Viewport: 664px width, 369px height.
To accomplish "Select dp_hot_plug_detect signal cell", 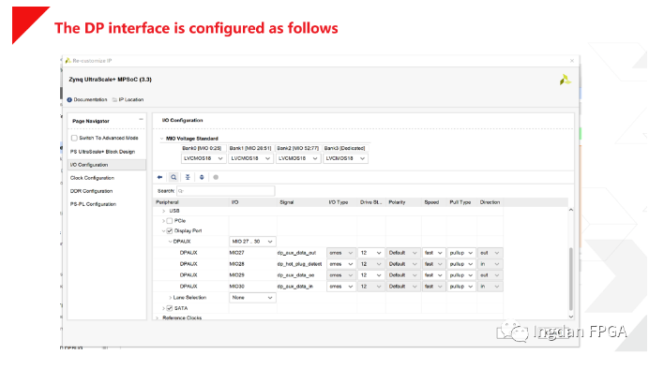I will [x=300, y=264].
